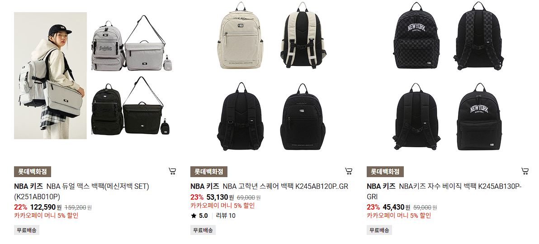Click 무료배송 tag under first product
Viewport: 539px width, 244px height.
(x=27, y=230)
